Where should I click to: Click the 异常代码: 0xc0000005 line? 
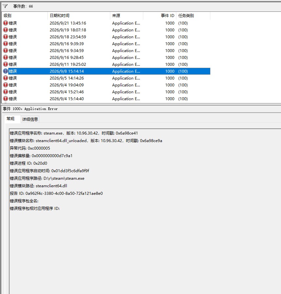[x=30, y=148]
